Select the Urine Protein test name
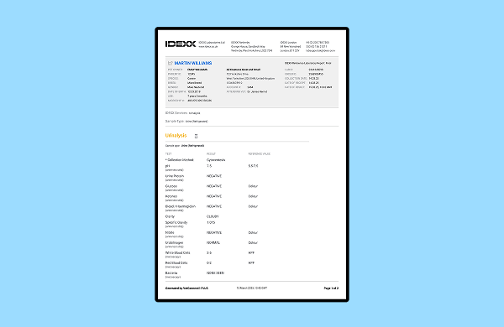 [175, 176]
